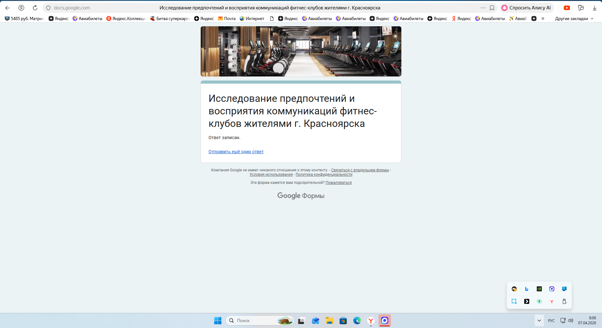Open the black arrow icon in tray popup

click(527, 301)
